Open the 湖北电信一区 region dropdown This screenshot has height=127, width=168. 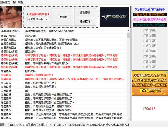(38, 19)
